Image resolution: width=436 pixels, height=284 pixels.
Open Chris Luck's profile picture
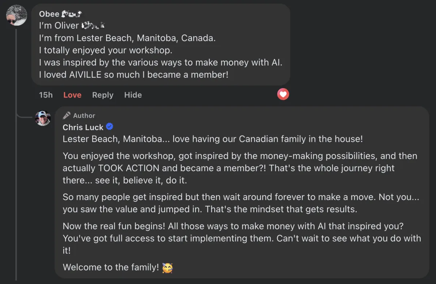[43, 118]
